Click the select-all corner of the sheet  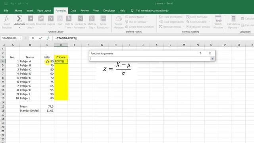pos(3,45)
